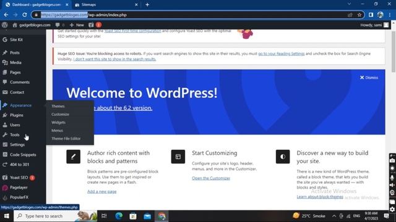Select Menus from Appearance submenu

[57, 130]
